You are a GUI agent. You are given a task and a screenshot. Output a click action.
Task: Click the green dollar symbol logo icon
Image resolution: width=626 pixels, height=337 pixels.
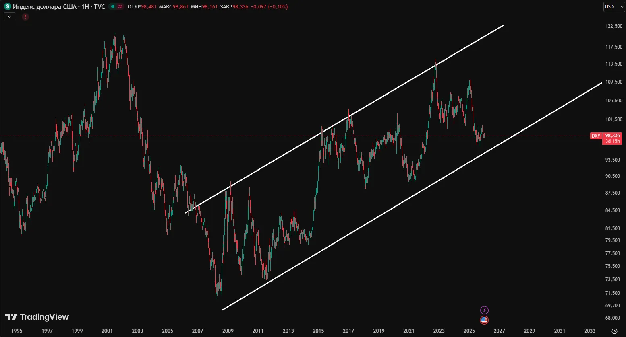(7, 6)
